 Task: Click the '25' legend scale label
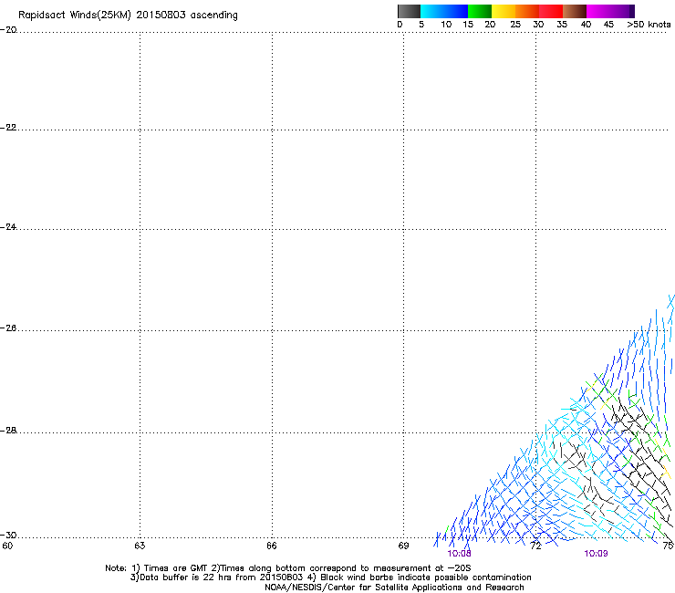pos(515,25)
